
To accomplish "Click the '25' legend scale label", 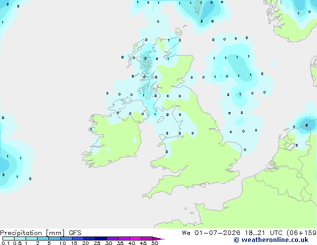I will [97, 243].
